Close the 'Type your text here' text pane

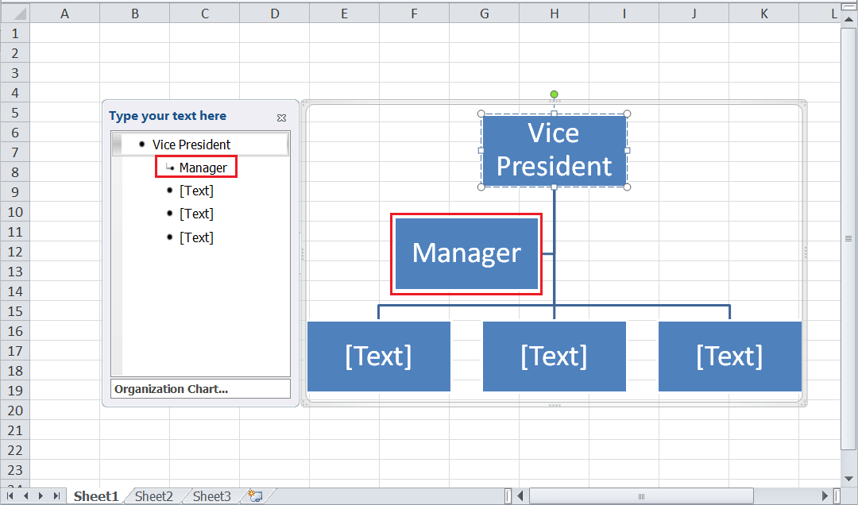(281, 118)
